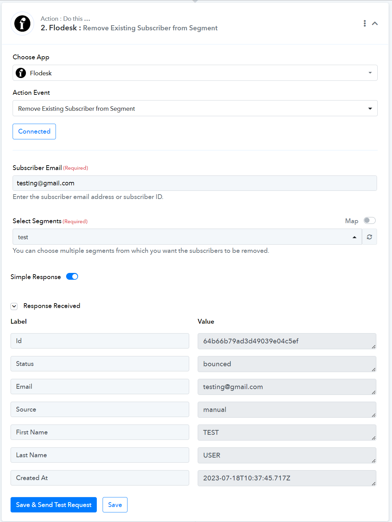Uncheck the Response Received checkbox
392x522 pixels.
click(x=14, y=306)
